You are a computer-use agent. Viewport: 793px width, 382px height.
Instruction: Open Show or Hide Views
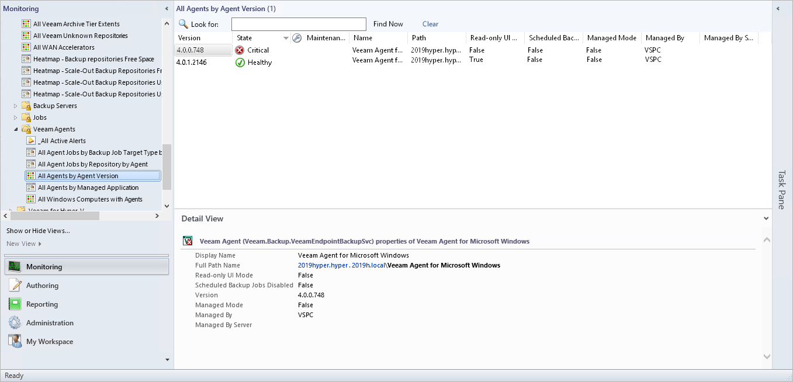[38, 231]
